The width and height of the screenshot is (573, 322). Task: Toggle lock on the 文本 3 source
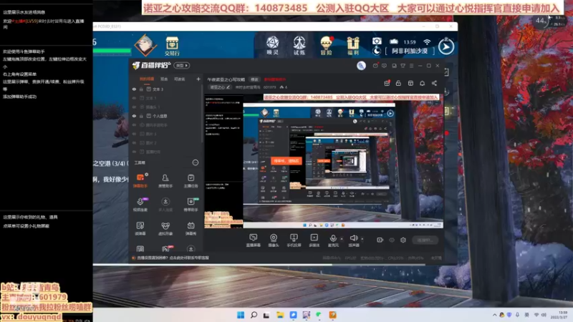pos(141,89)
